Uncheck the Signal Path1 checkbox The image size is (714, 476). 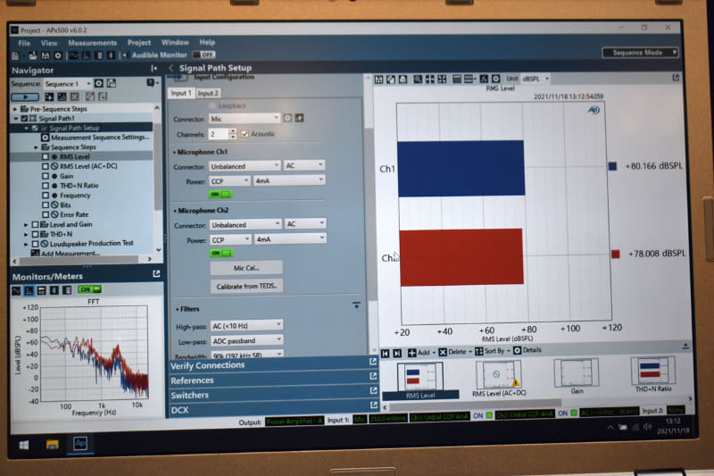[x=24, y=119]
